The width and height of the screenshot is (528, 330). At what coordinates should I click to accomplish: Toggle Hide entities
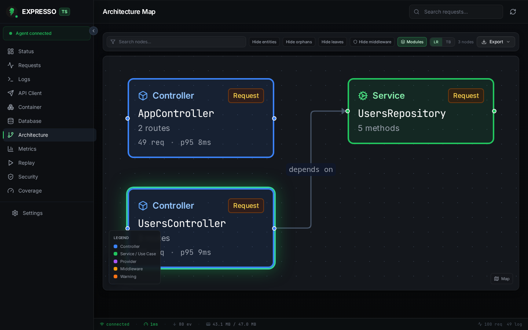point(264,42)
